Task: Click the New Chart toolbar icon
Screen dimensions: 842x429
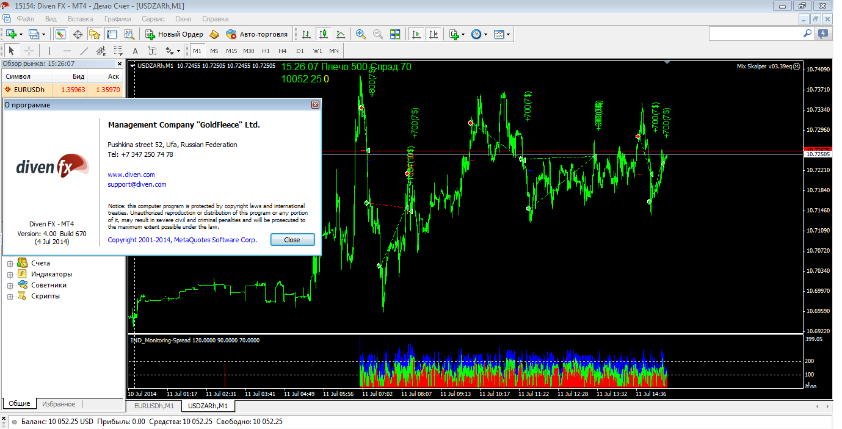Action: point(10,34)
